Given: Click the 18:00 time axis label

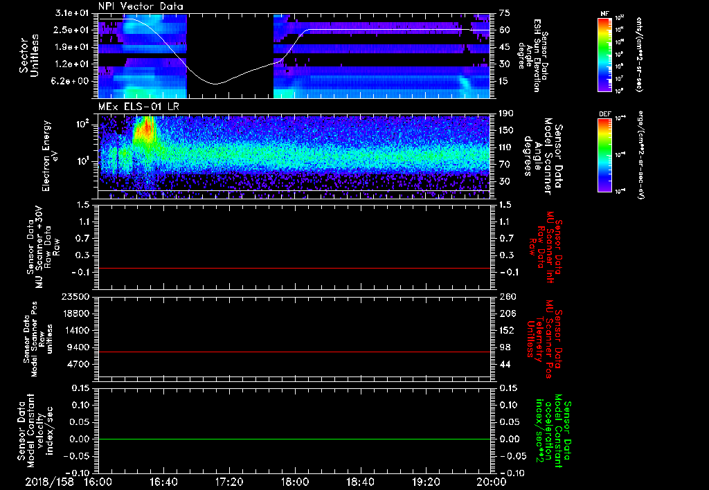Looking at the screenshot, I should (x=295, y=482).
